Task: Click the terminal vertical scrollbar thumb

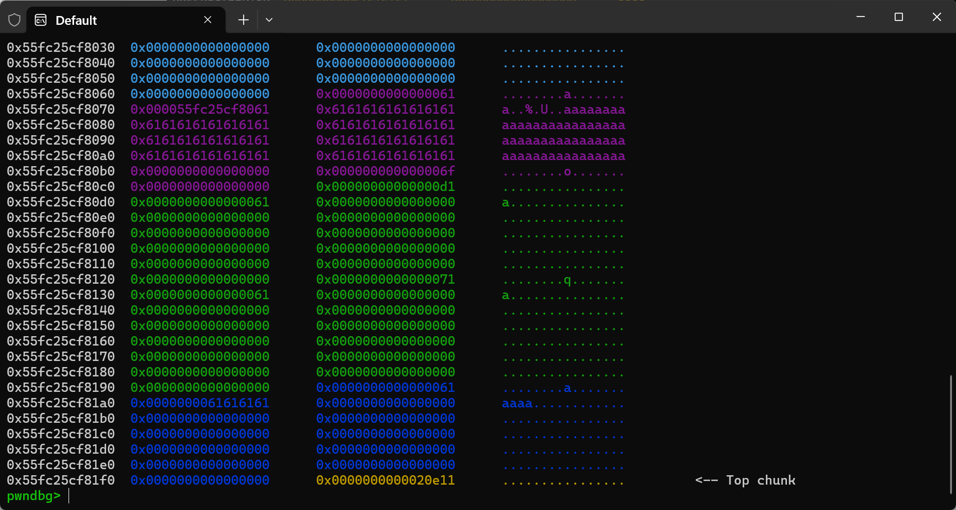Action: coord(951,434)
